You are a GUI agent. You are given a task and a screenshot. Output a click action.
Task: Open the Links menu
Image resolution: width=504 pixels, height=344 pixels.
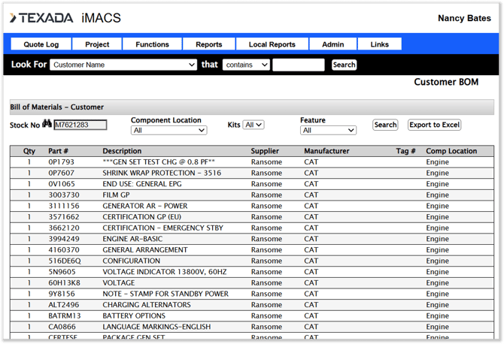(380, 44)
